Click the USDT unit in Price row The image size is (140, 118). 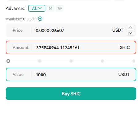pos(118,30)
